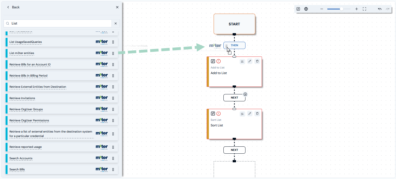
Task: Click the error warning on Sort List
Action: tap(219, 114)
